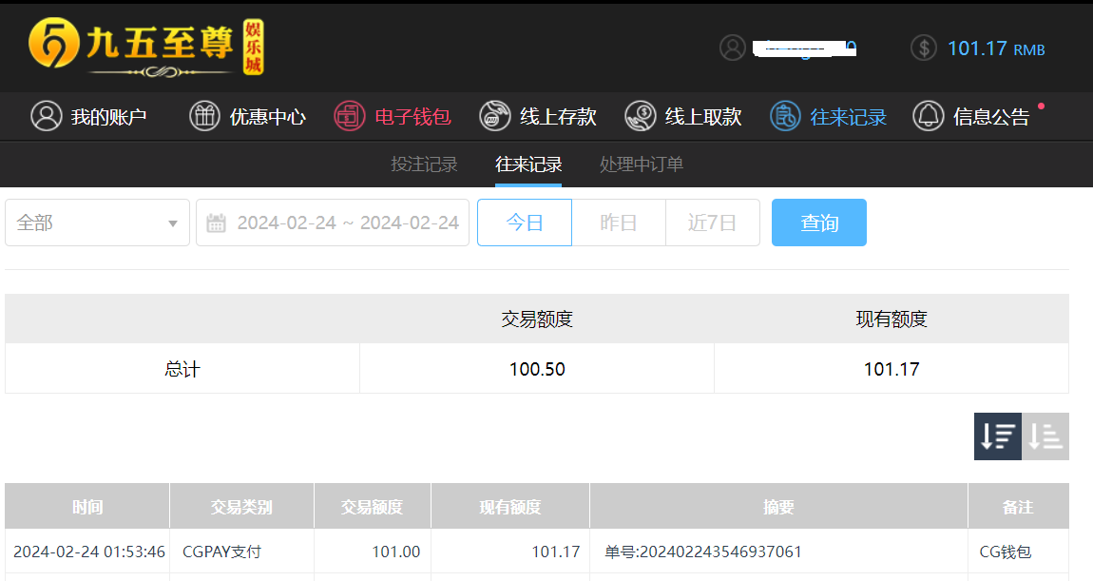1093x581 pixels.
Task: Click the 现有额度 summary table heading
Action: (x=892, y=319)
